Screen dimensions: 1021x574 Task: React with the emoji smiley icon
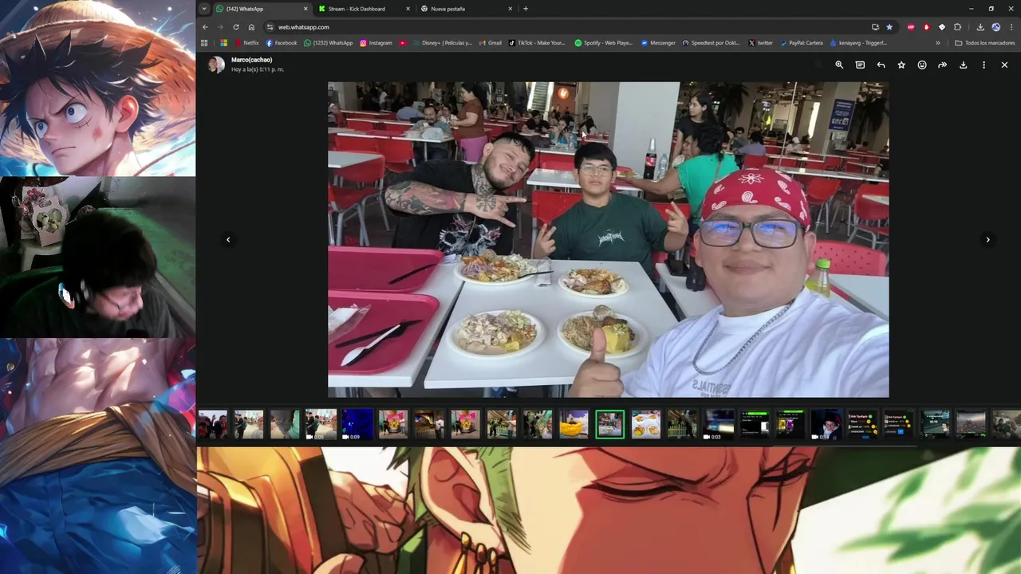922,65
